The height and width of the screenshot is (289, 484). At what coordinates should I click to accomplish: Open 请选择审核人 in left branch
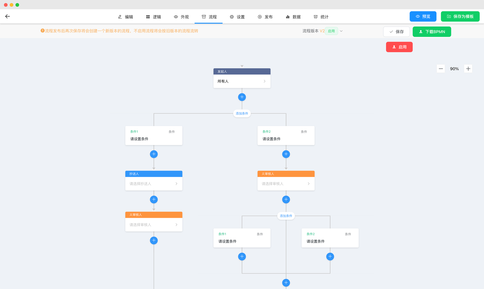pos(154,225)
